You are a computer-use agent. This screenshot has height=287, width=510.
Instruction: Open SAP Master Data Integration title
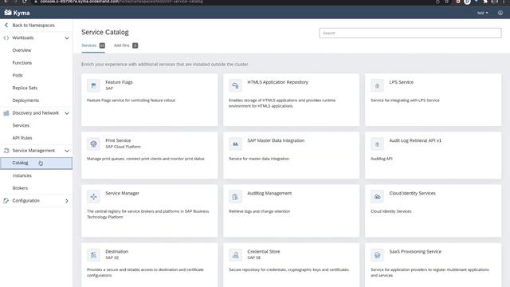click(x=276, y=140)
